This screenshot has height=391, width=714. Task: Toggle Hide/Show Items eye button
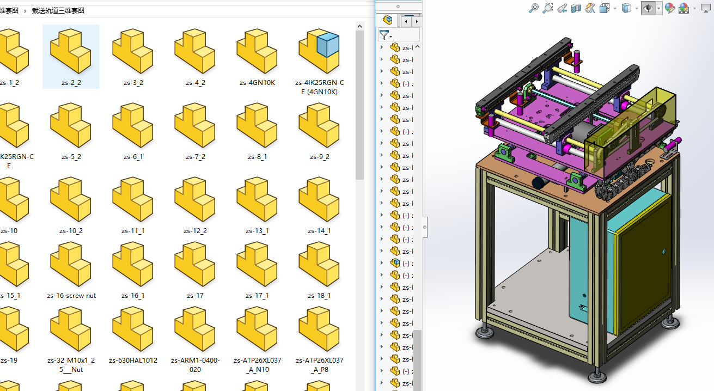pos(648,8)
